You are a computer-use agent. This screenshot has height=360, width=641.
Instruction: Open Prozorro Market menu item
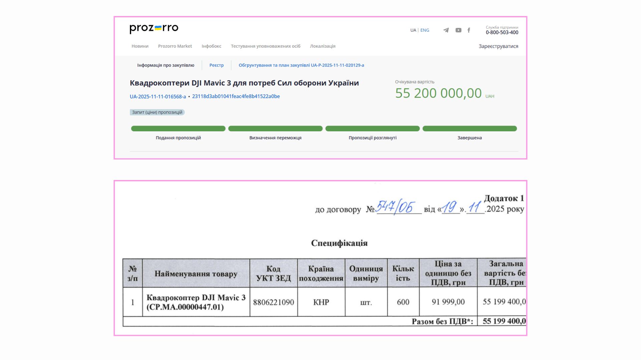tap(175, 46)
